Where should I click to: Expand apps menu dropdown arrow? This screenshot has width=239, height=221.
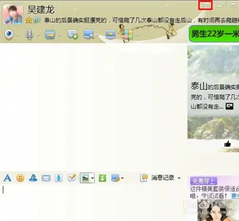[137, 35]
